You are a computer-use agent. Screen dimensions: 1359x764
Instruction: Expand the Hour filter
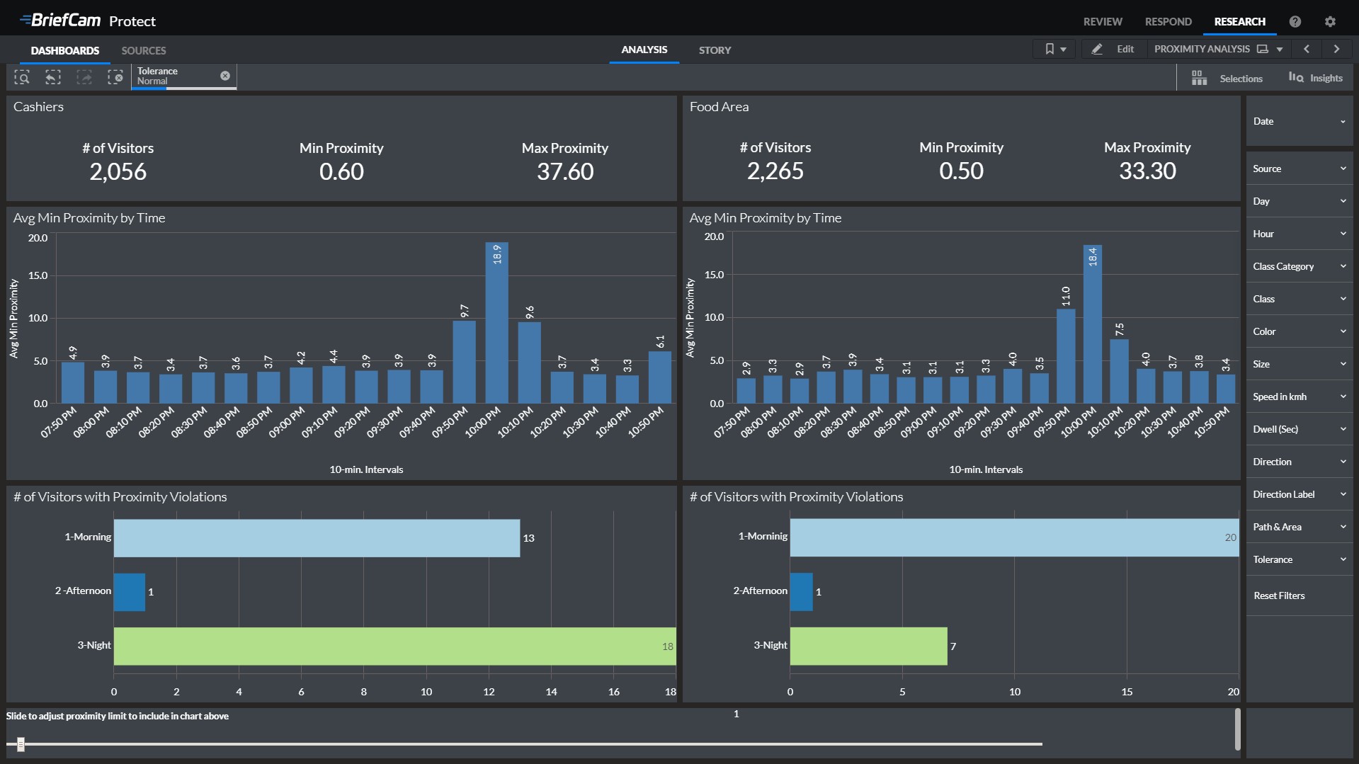[1300, 234]
